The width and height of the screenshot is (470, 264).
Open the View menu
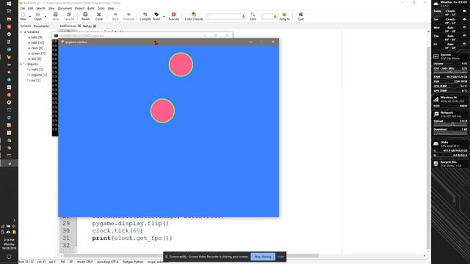pyautogui.click(x=51, y=8)
